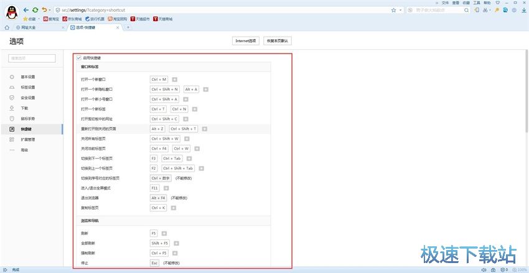Click the address bar URL field
The width and height of the screenshot is (529, 273).
coord(223,11)
